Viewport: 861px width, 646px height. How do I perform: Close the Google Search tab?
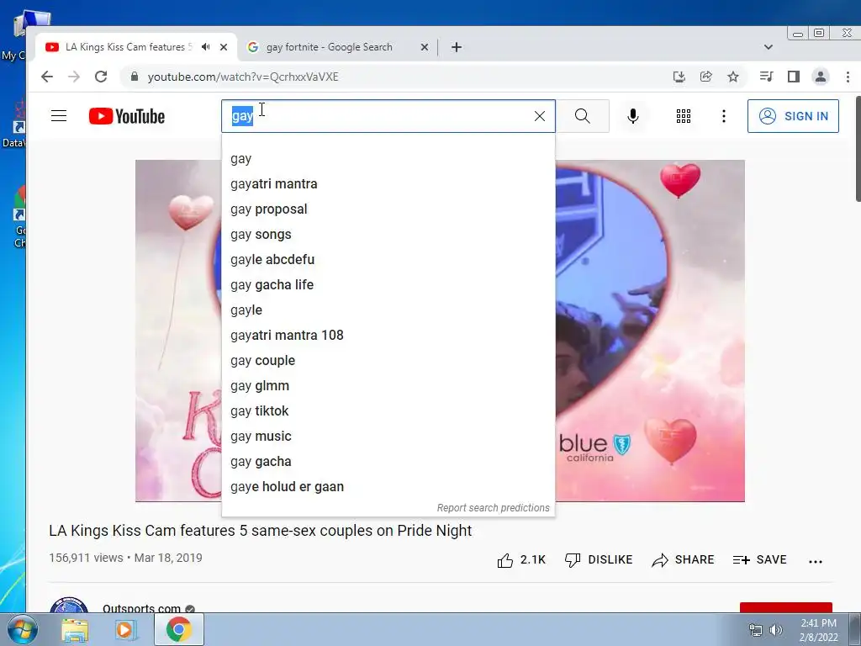click(x=425, y=47)
